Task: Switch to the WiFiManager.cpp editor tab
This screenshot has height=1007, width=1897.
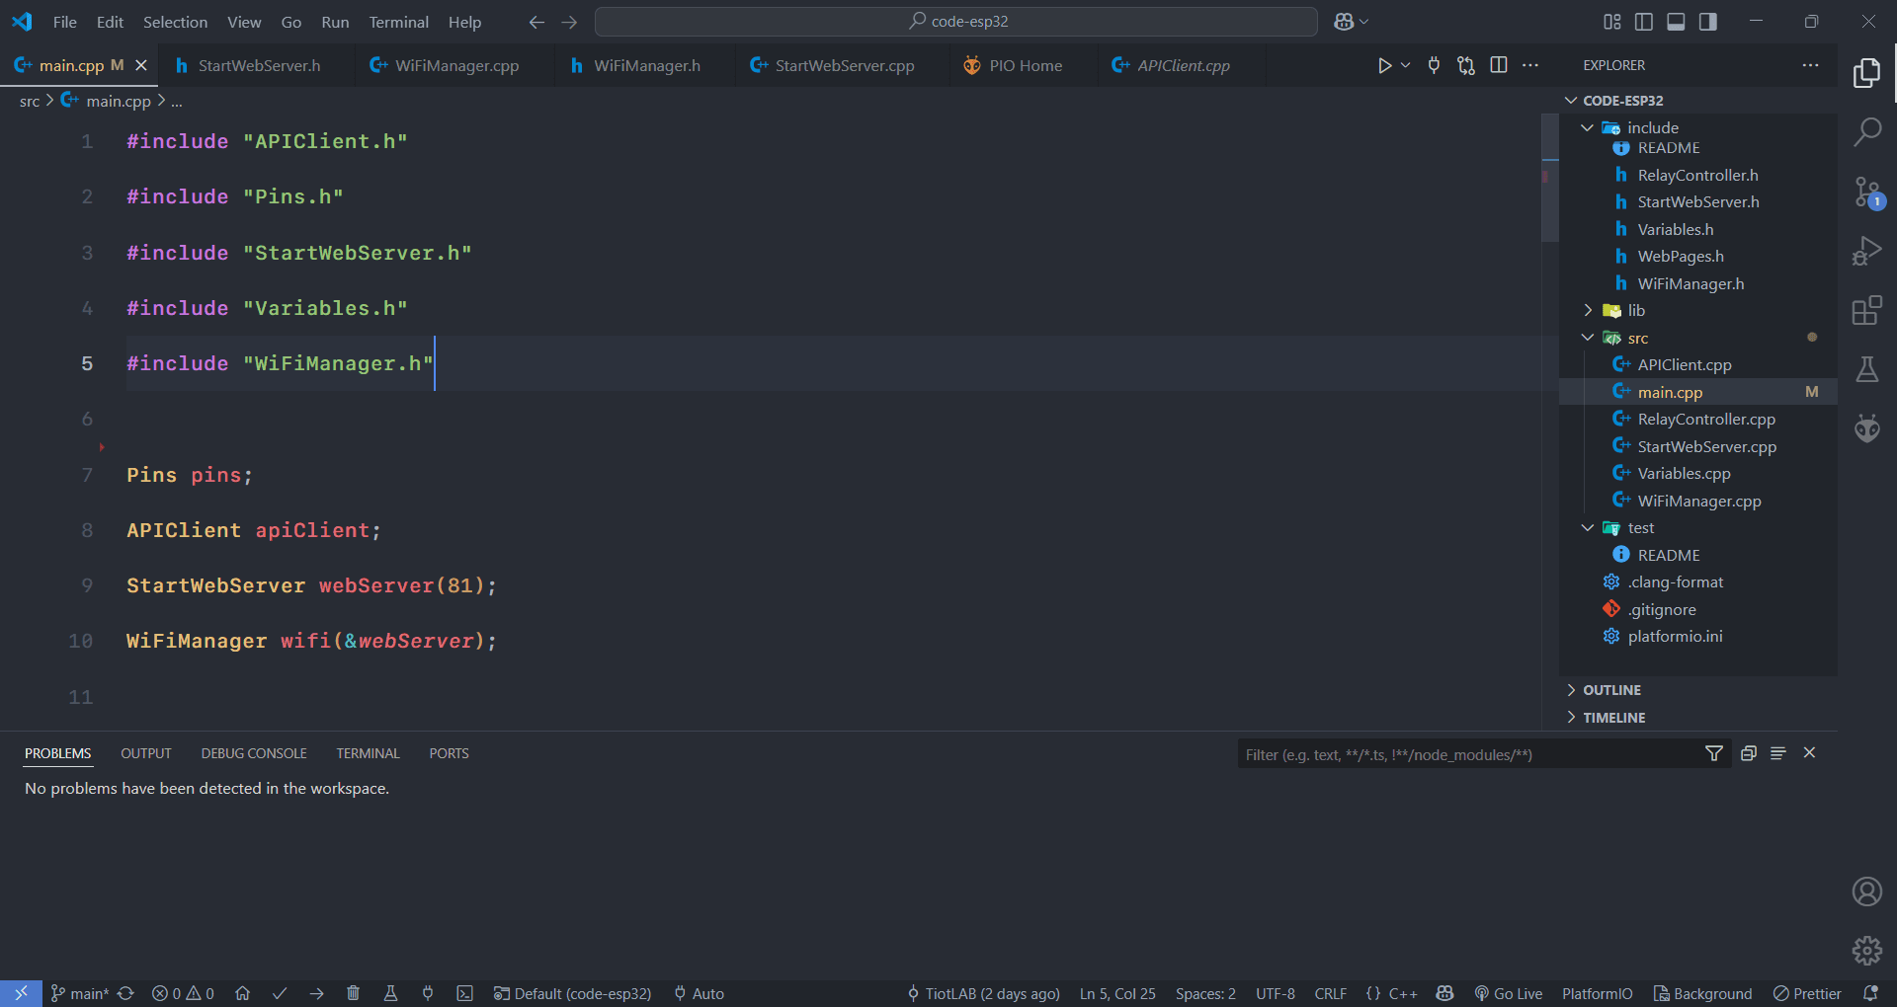Action: point(456,65)
